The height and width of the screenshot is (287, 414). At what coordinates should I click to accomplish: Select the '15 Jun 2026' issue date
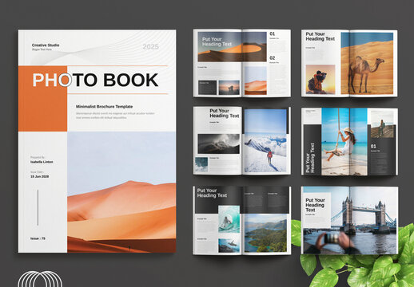click(x=39, y=176)
